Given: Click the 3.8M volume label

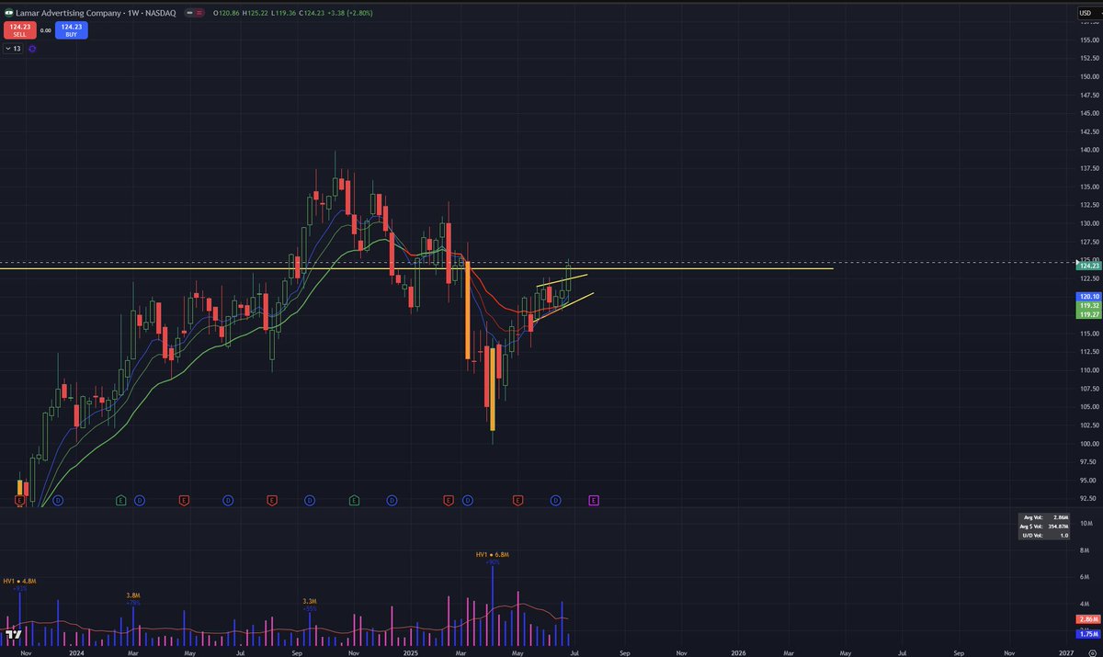Looking at the screenshot, I should (x=133, y=595).
